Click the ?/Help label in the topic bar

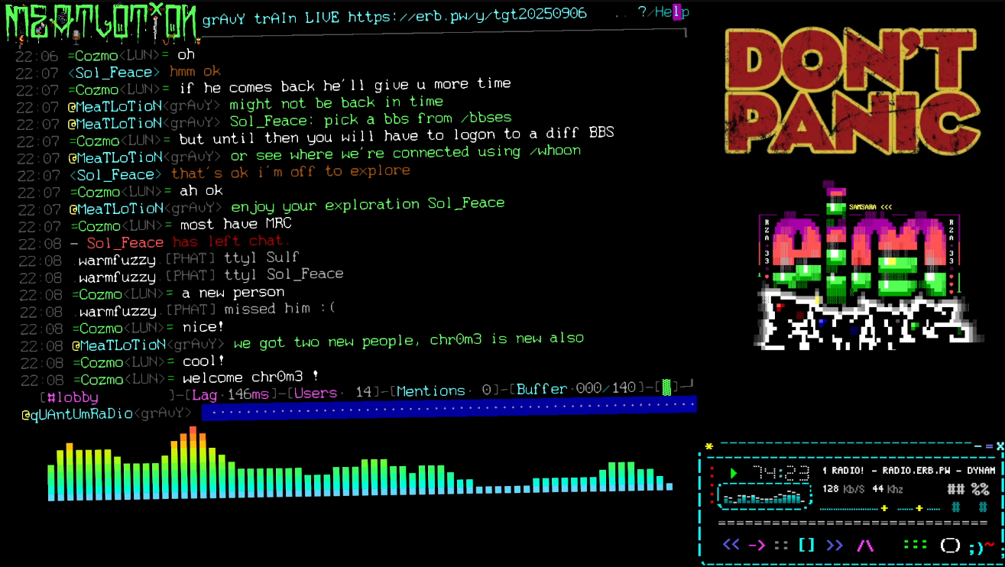coord(663,12)
